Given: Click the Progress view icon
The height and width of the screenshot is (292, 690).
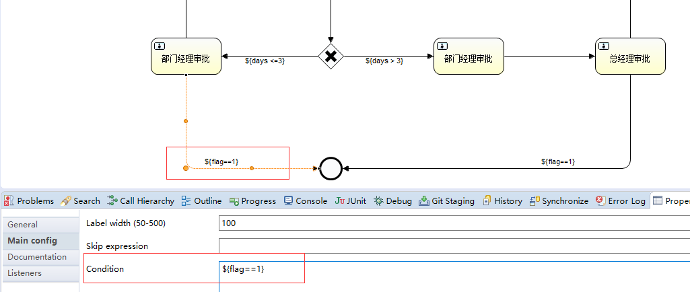Looking at the screenshot, I should (234, 201).
